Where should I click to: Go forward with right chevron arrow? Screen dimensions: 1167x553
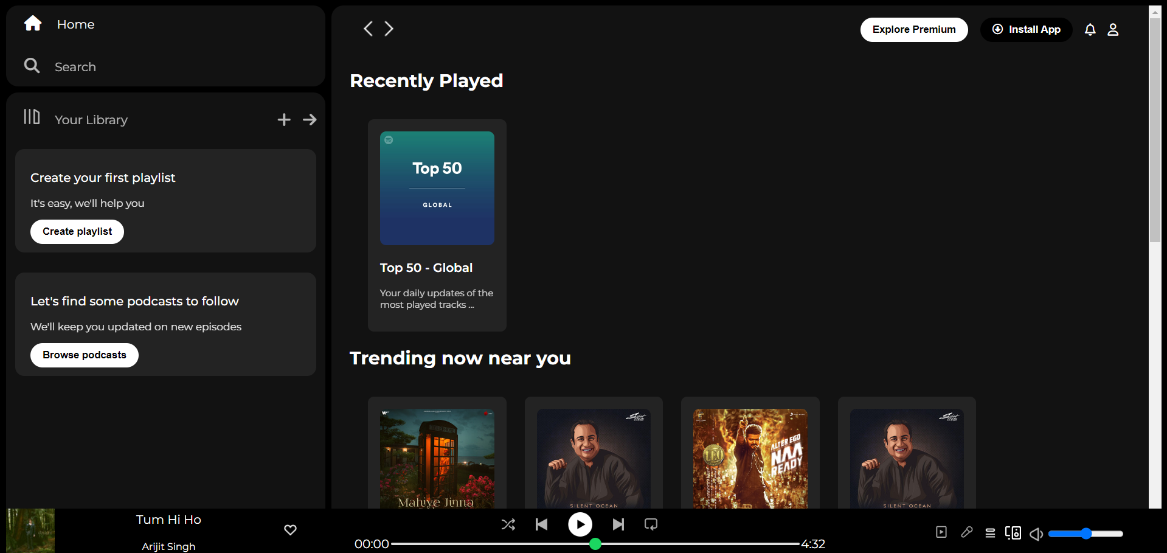click(389, 29)
